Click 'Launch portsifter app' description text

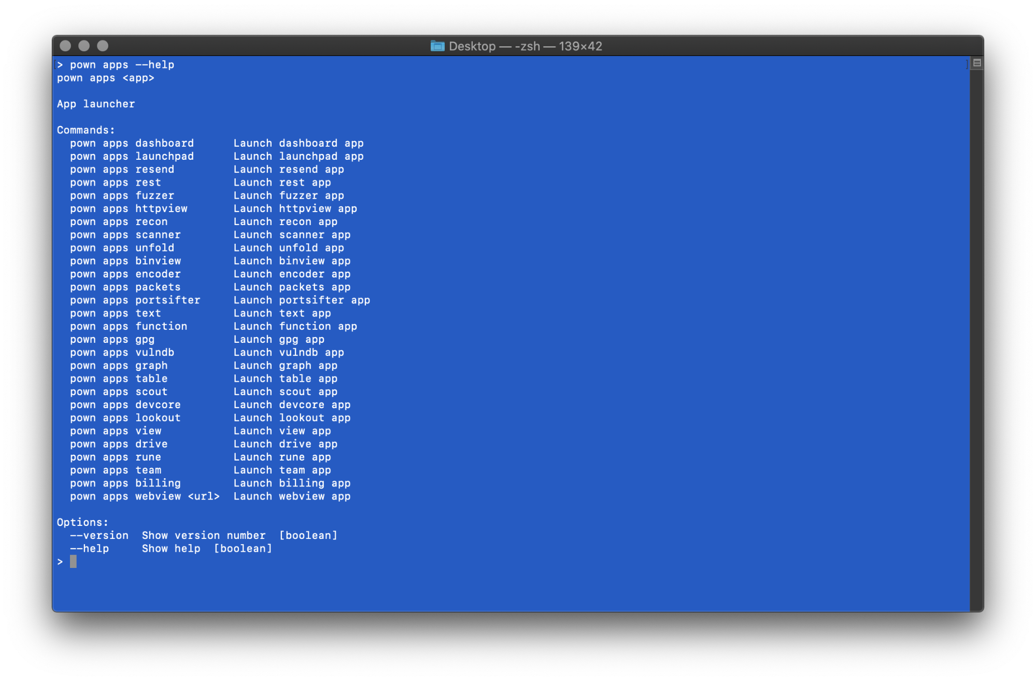(x=302, y=300)
